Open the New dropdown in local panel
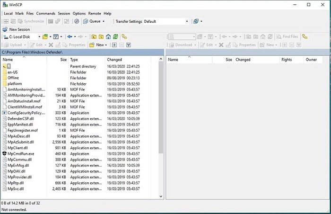The height and width of the screenshot is (214, 331). click(x=98, y=45)
